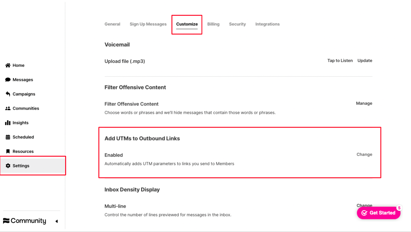Click the Scheduled calendar icon

(8, 137)
